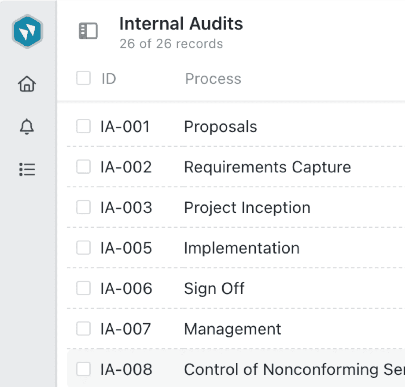Sort by the ID column header
The height and width of the screenshot is (387, 405).
(x=109, y=79)
